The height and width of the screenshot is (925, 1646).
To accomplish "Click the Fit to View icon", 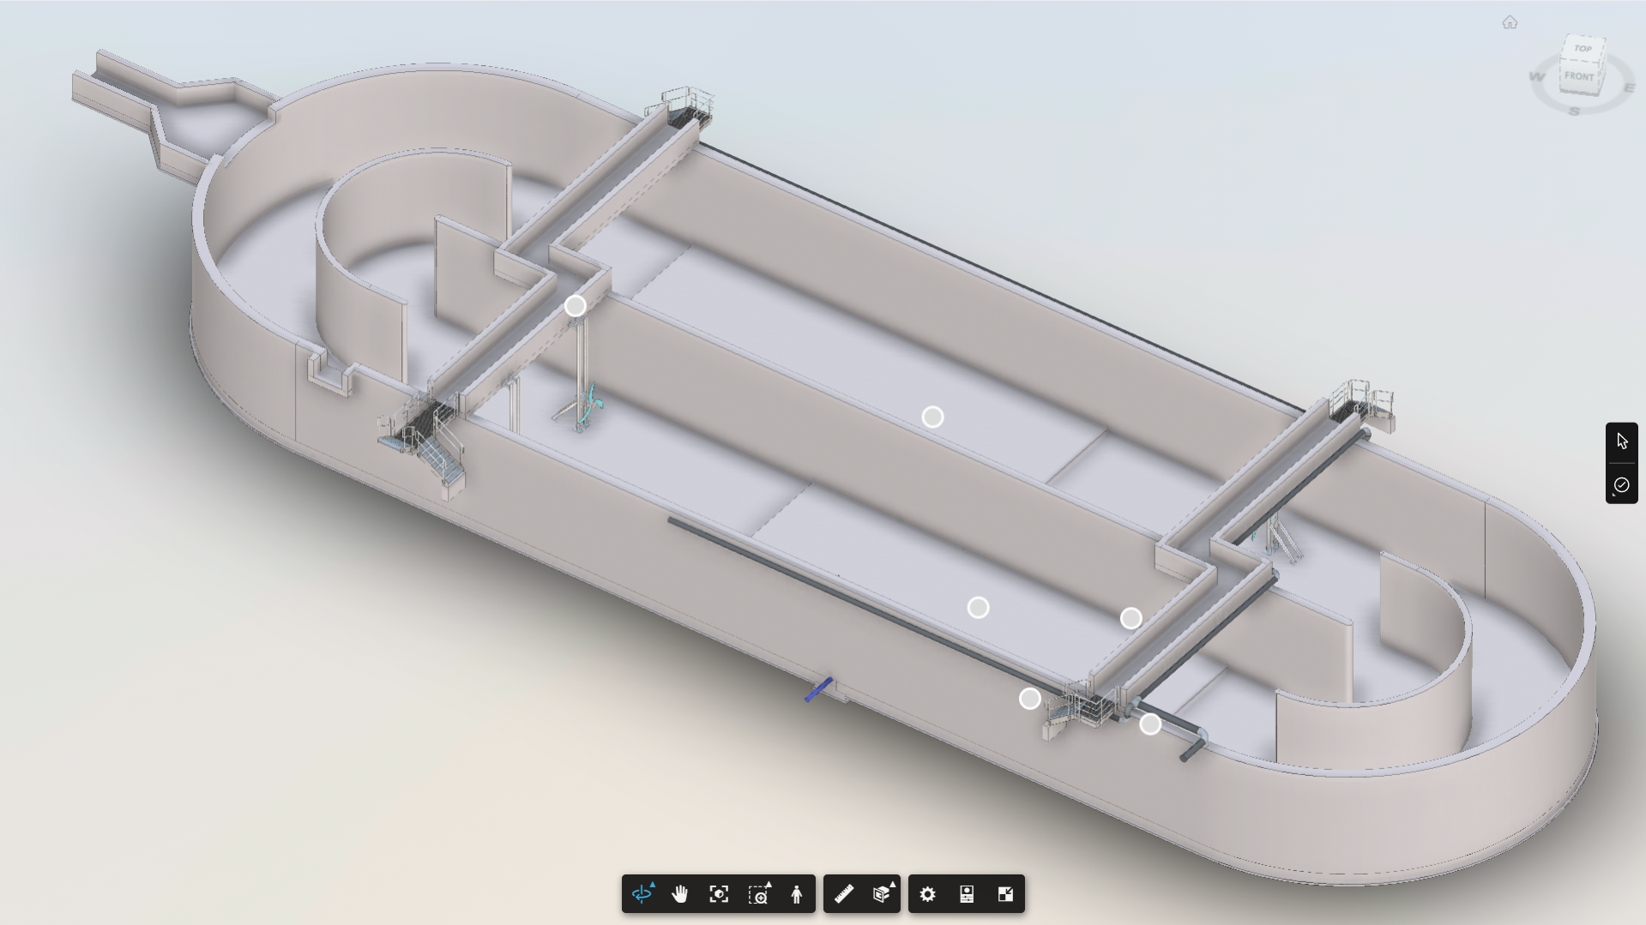I will 719,894.
